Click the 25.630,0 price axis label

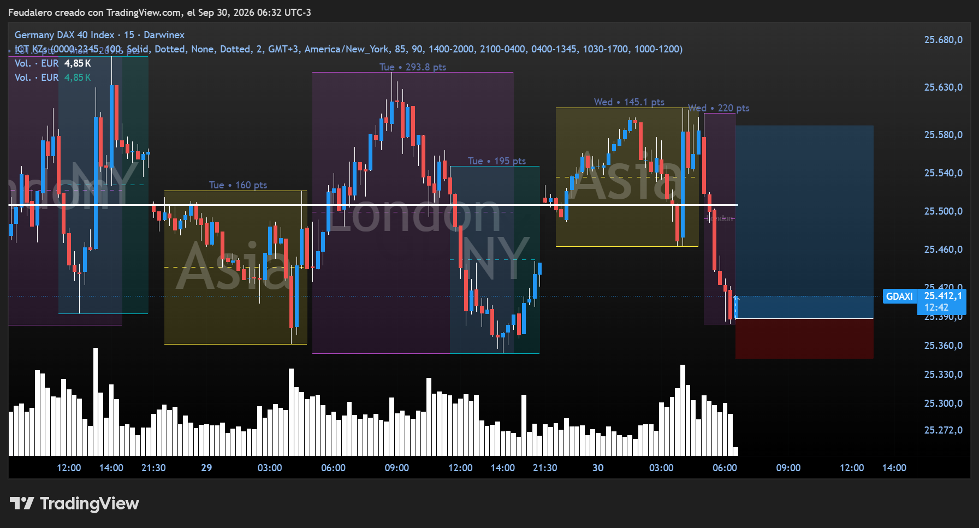point(943,87)
